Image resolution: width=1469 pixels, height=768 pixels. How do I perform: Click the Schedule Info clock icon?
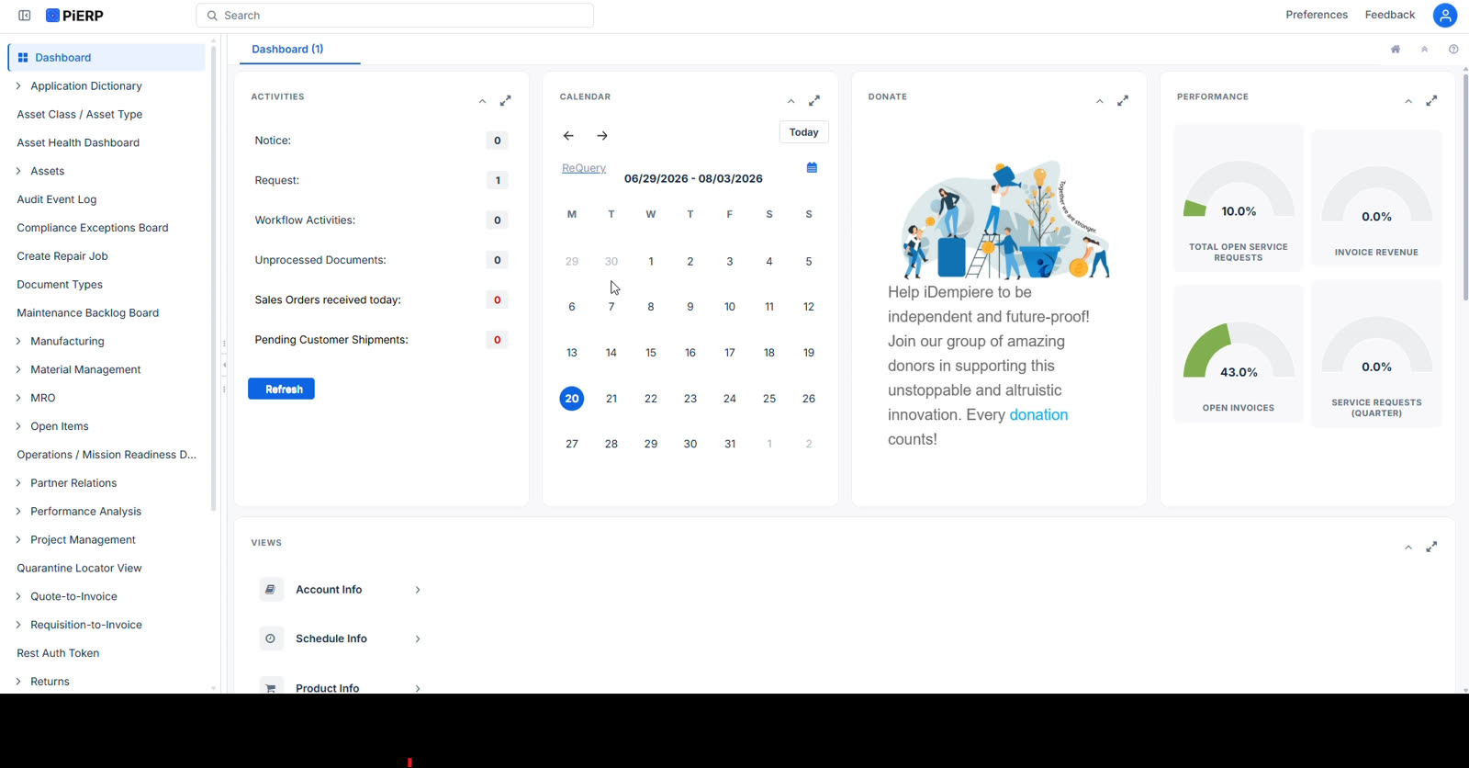pos(271,638)
